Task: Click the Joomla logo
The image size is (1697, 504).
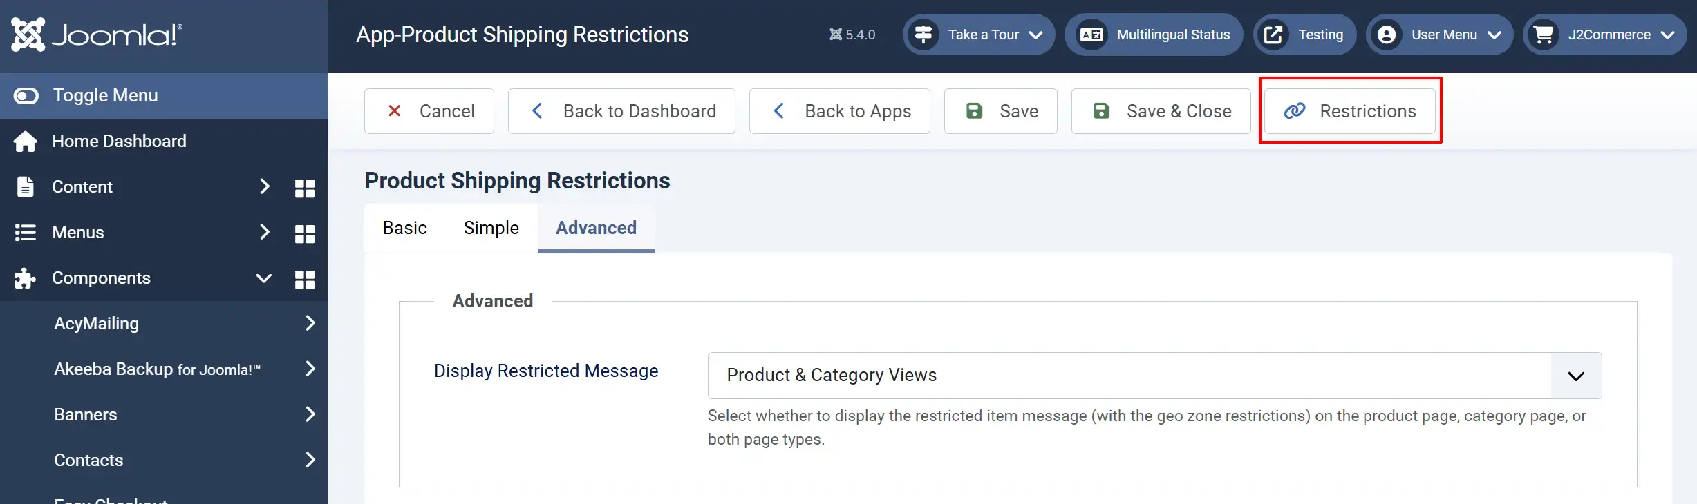Action: 97,35
